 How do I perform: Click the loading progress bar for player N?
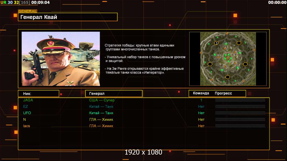pyautogui.click(x=240, y=119)
